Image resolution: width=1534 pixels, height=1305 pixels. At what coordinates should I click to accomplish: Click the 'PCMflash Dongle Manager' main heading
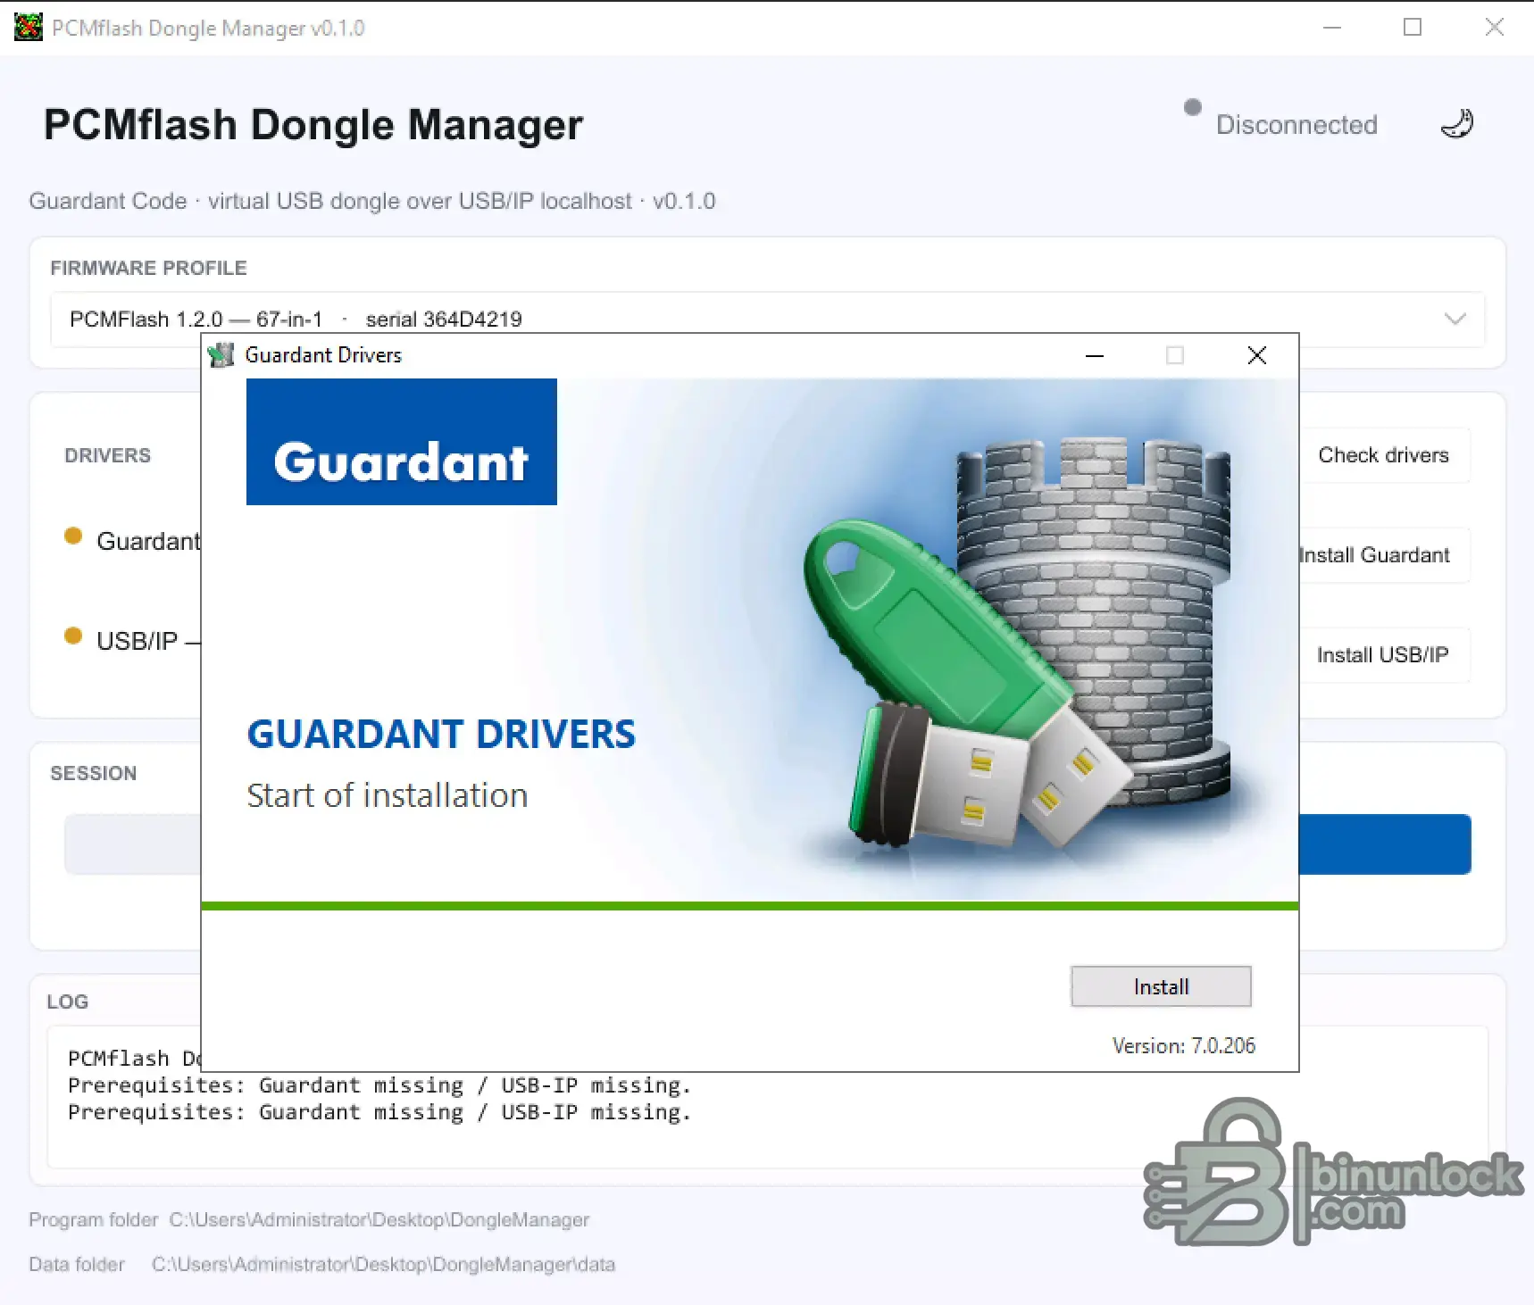313,125
